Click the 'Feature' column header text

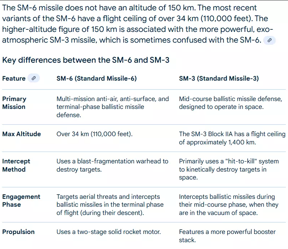(x=14, y=78)
